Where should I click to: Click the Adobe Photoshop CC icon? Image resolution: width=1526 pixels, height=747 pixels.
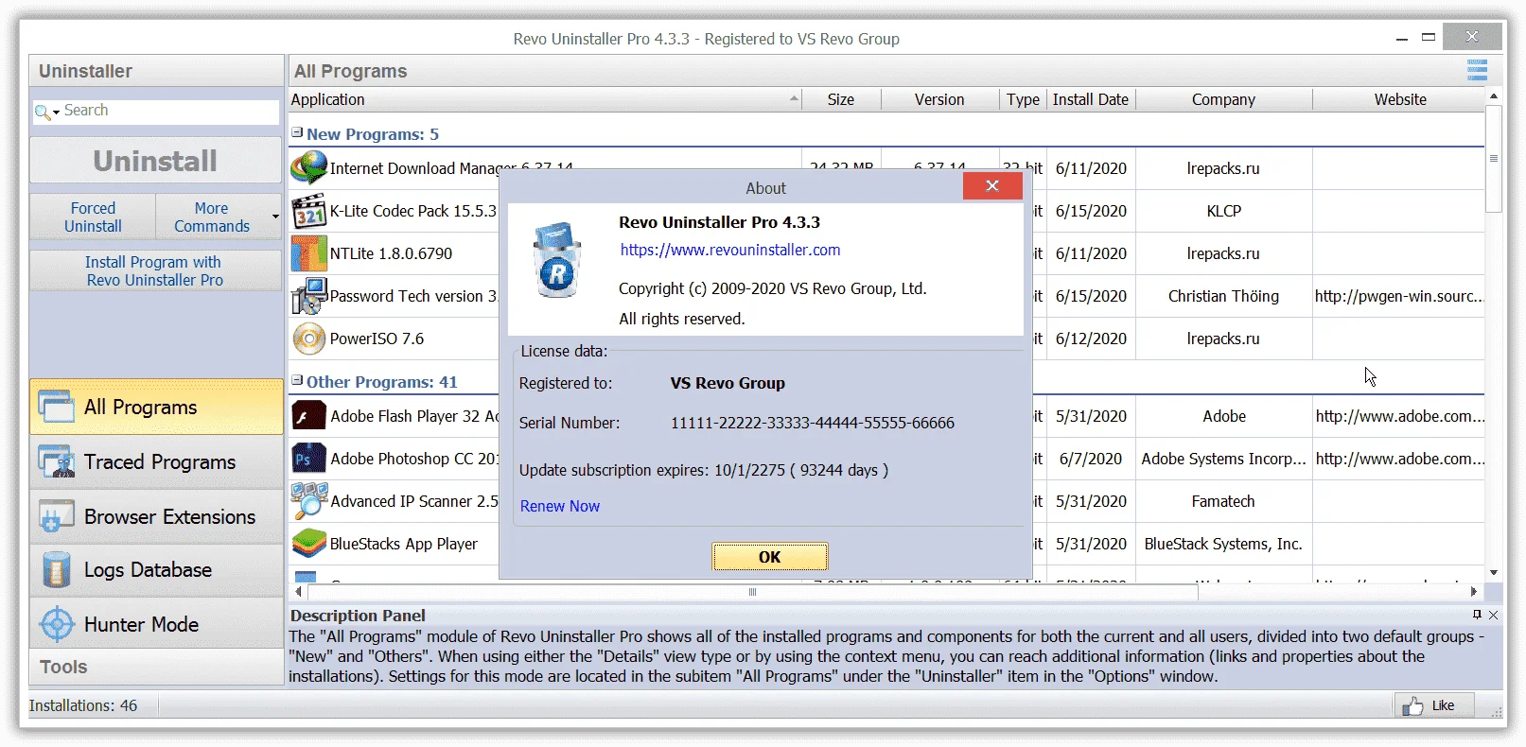(x=308, y=459)
